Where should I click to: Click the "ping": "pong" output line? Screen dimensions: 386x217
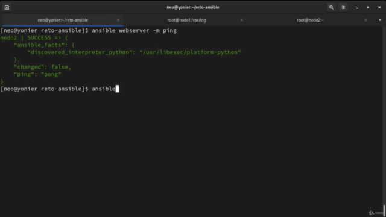(x=37, y=74)
